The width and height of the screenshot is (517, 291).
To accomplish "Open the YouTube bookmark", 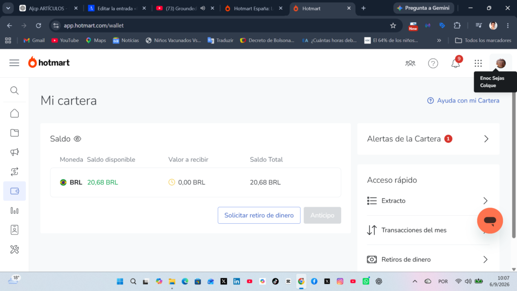I will 65,40.
